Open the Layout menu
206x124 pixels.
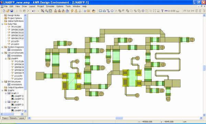pos(32,6)
